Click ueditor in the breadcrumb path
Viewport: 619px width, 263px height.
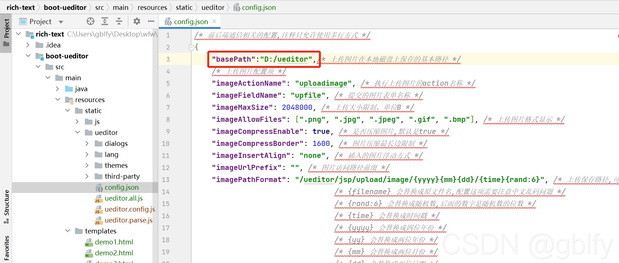(213, 7)
